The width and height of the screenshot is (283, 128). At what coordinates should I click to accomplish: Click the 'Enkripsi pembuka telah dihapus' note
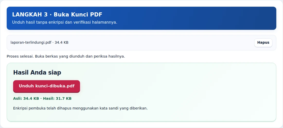[80, 108]
